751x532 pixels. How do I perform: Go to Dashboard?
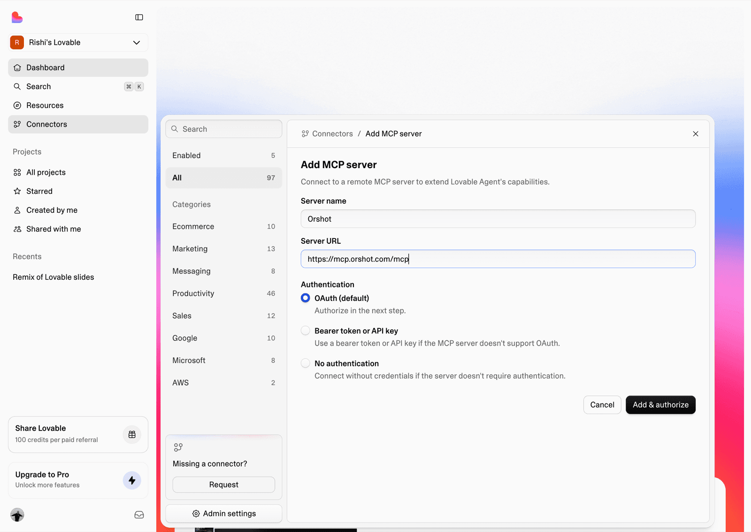click(x=78, y=68)
